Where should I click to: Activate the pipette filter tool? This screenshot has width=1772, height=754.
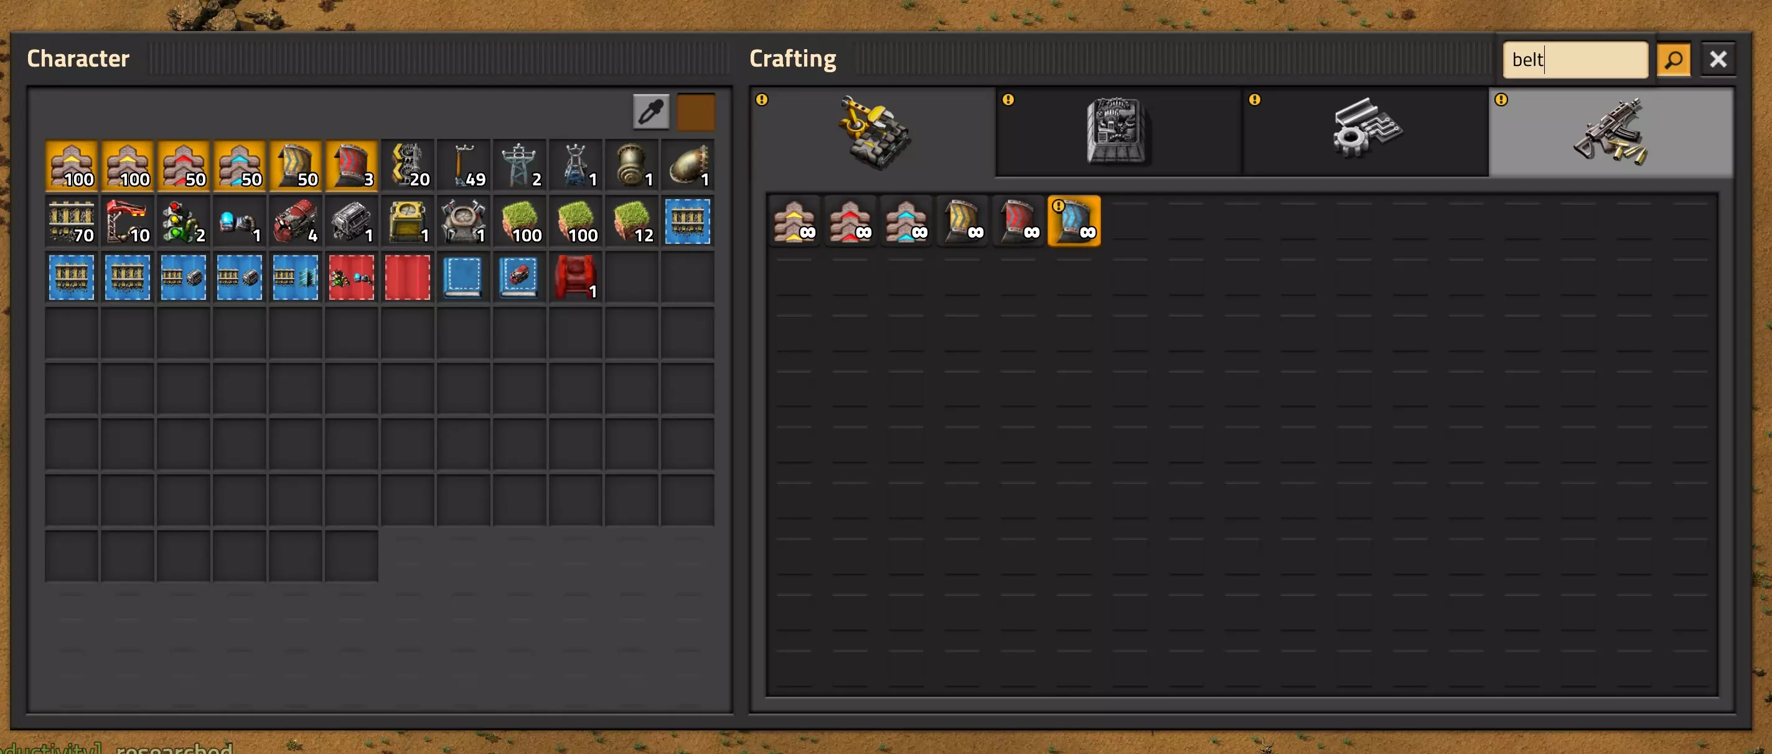pyautogui.click(x=651, y=111)
